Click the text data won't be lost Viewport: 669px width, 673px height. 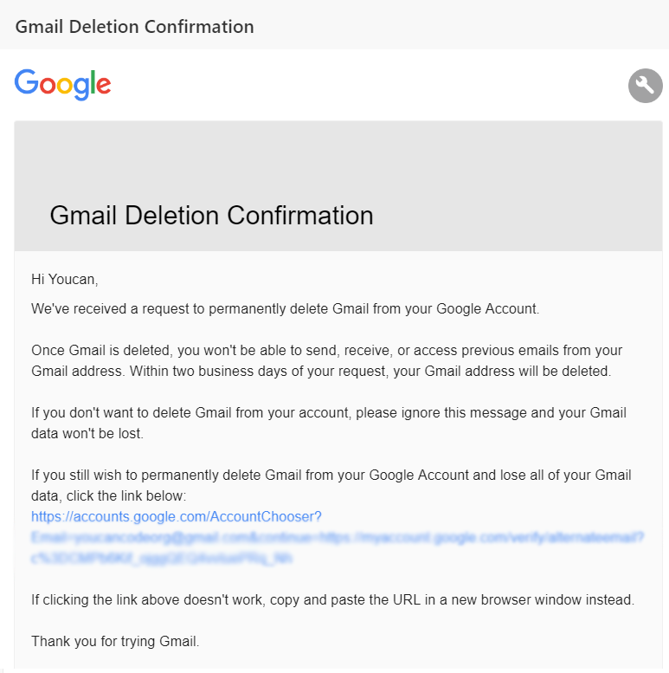tap(87, 433)
